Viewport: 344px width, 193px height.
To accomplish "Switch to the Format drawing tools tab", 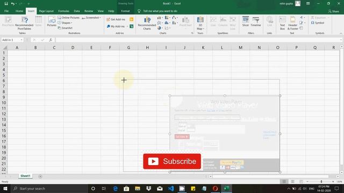I will [125, 11].
